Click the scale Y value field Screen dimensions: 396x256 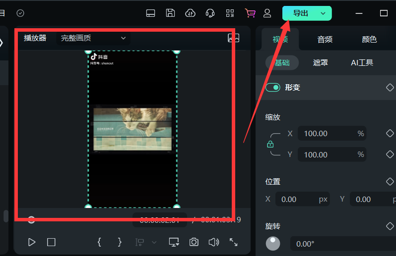(x=332, y=154)
